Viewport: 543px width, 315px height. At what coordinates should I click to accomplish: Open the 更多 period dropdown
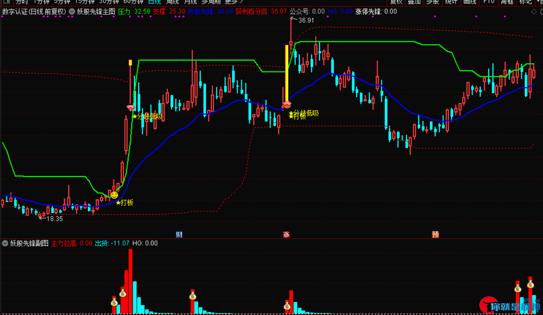pyautogui.click(x=234, y=2)
